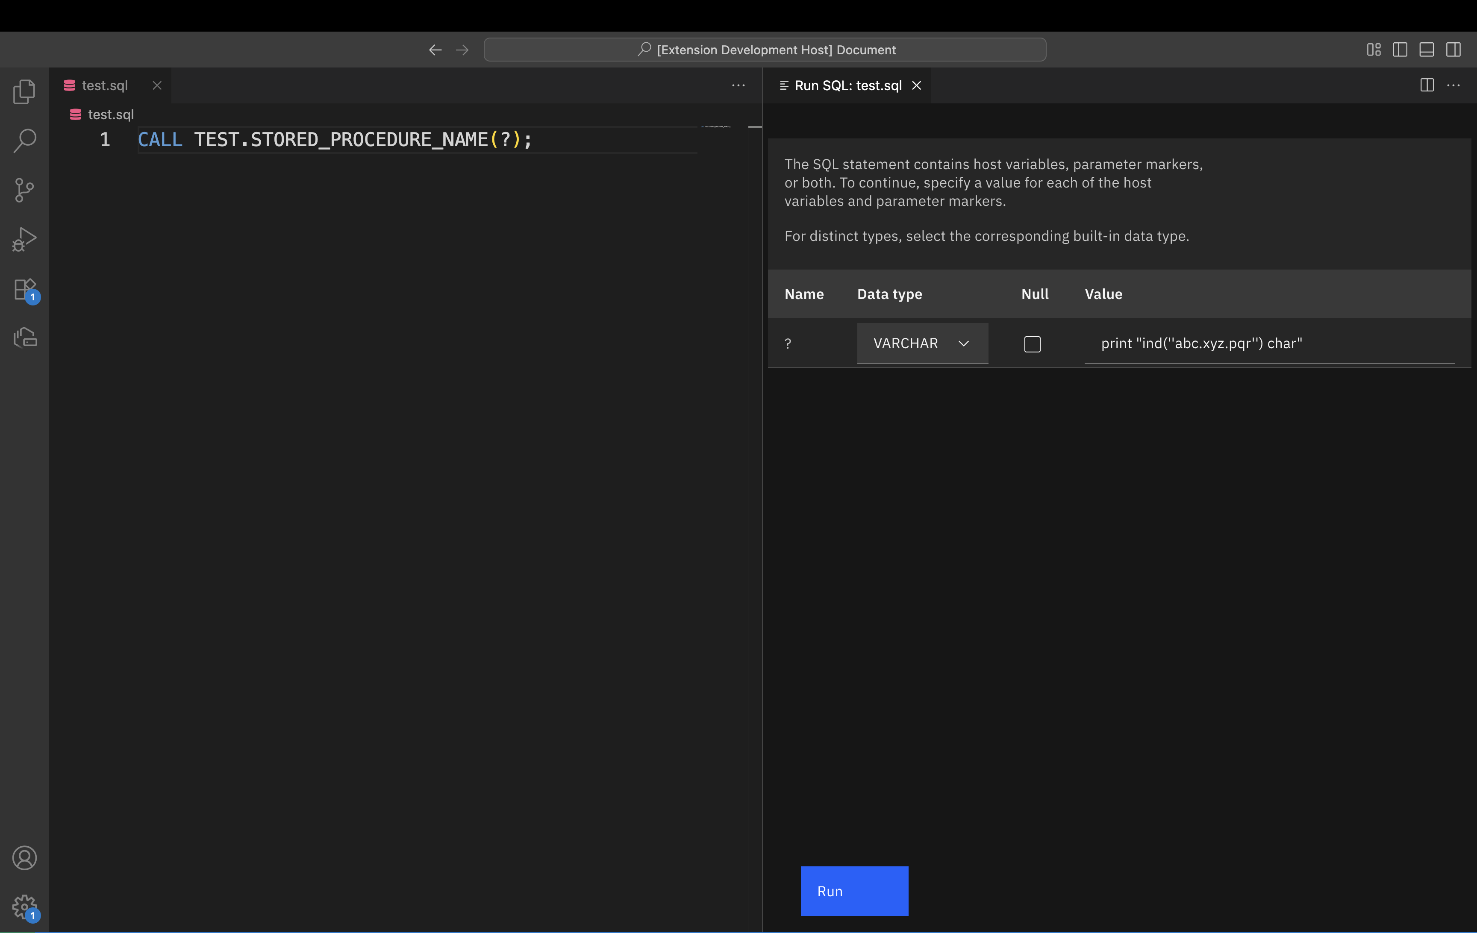
Task: Click the CALL keyword in line 1
Action: (x=159, y=140)
